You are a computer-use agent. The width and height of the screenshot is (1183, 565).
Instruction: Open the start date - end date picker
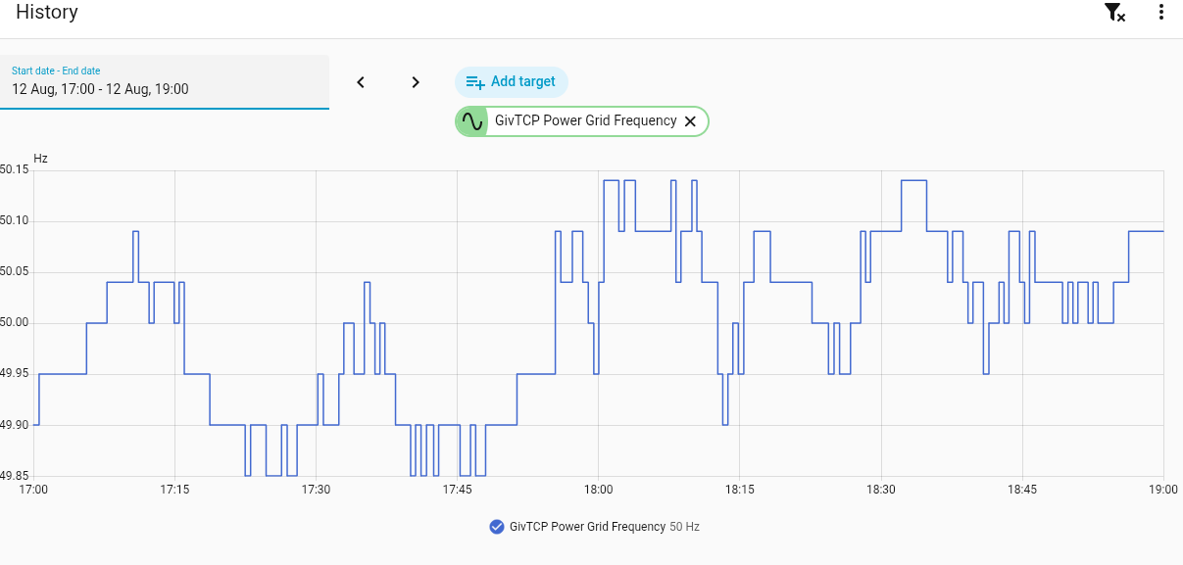click(165, 82)
